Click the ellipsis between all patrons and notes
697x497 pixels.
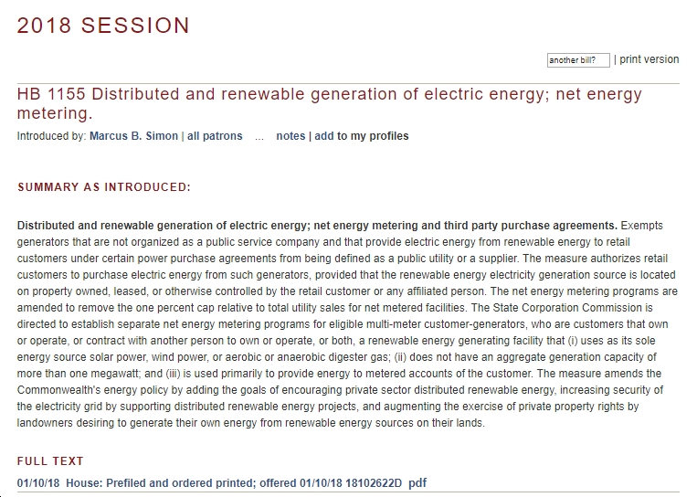259,136
